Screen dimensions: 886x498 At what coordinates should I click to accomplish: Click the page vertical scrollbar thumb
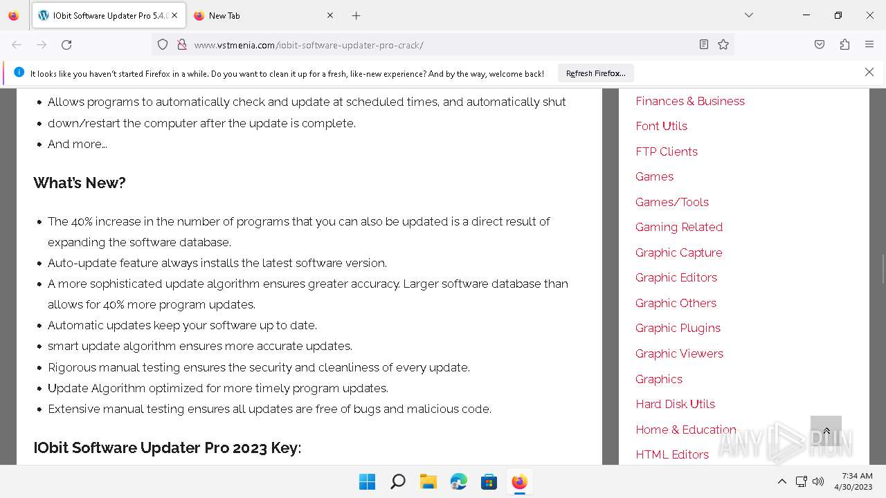point(883,268)
